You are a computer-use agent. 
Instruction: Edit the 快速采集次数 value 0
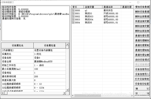pos(50,80)
